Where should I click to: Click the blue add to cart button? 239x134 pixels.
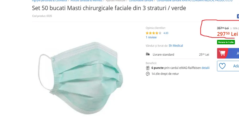pos(228,53)
